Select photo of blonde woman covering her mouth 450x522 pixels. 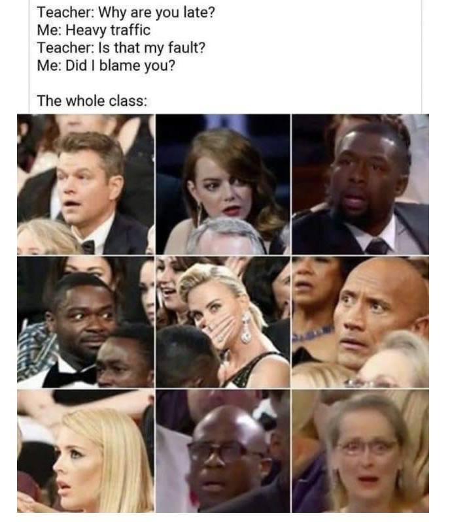click(222, 322)
